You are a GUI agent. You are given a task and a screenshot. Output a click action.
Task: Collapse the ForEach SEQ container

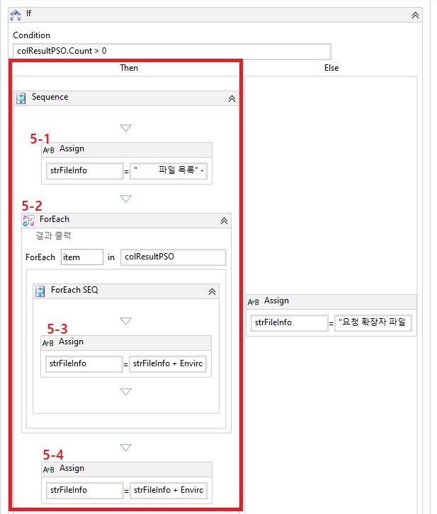pyautogui.click(x=211, y=291)
